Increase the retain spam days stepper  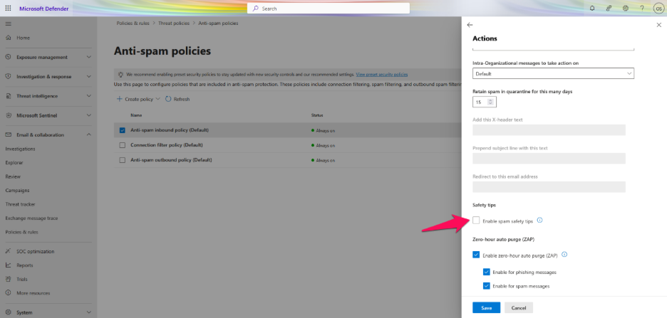point(490,100)
